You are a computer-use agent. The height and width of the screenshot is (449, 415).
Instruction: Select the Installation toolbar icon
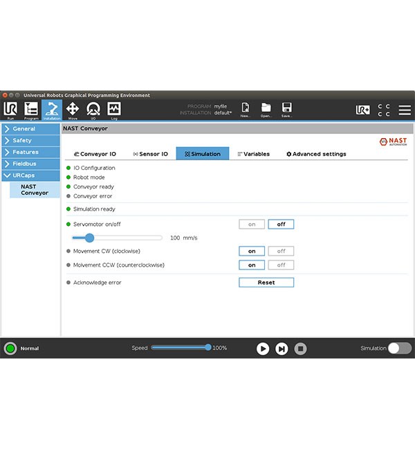pos(52,111)
